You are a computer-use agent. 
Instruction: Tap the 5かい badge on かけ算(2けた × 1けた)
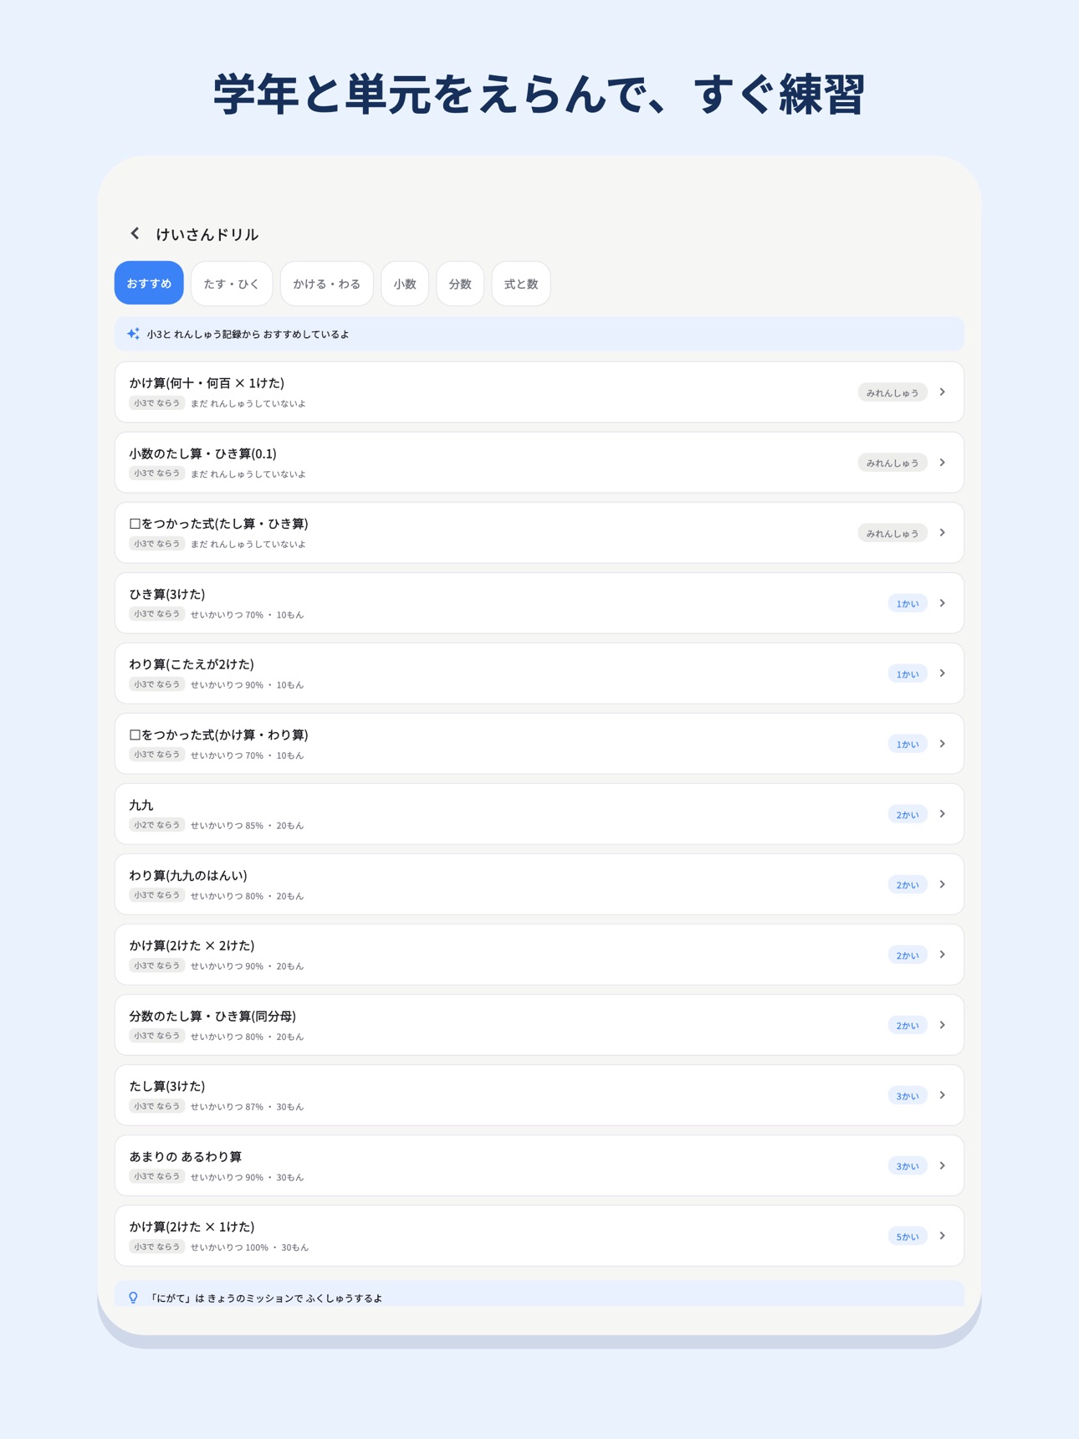pos(908,1236)
